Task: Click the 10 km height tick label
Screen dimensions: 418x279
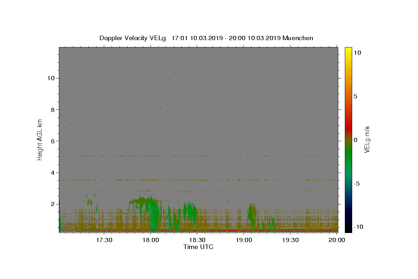Action: coord(52,78)
